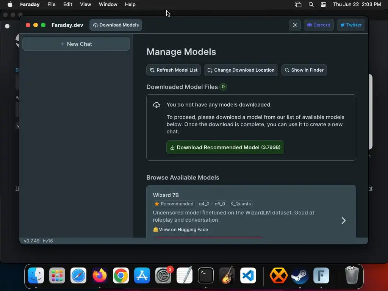Click the Stage Manager windows icon in menu bar
Viewport: 388px width, 291px height.
pos(298,5)
